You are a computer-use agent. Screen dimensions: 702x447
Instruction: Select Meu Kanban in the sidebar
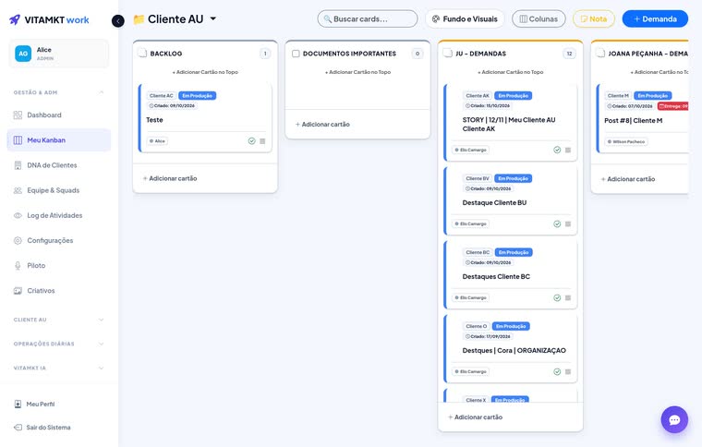click(x=58, y=140)
